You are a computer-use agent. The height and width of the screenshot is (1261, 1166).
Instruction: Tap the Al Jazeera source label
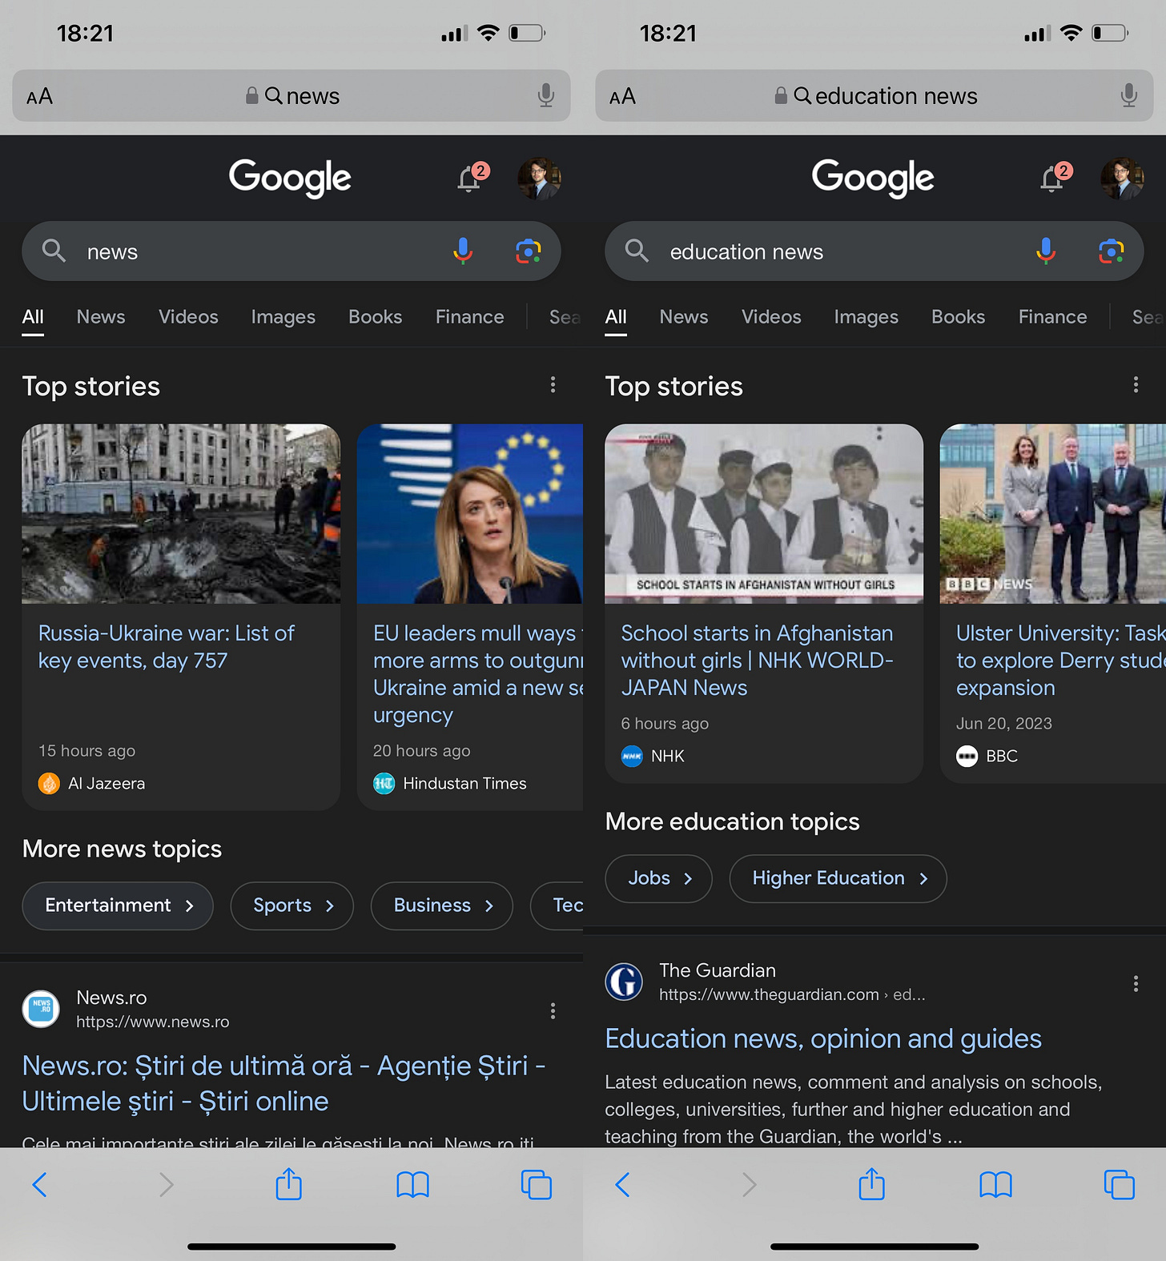coord(107,783)
